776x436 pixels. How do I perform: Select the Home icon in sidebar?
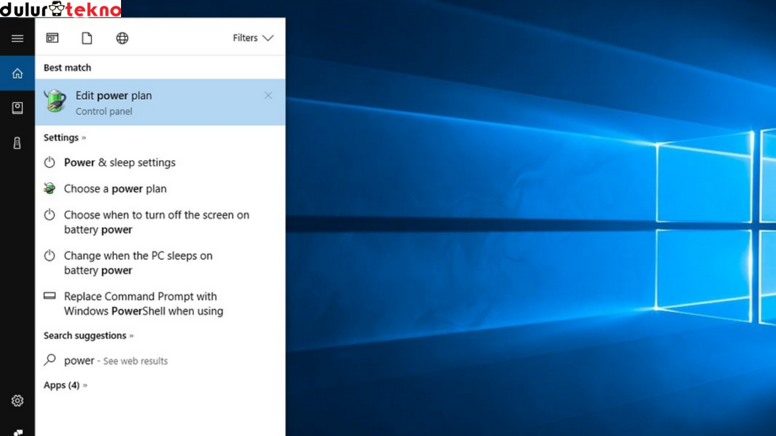click(18, 73)
